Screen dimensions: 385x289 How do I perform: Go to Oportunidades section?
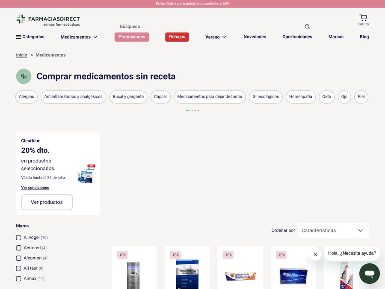click(297, 37)
